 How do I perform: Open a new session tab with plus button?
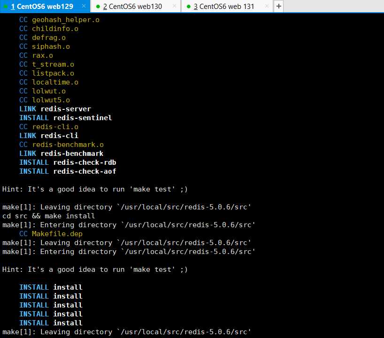point(279,6)
